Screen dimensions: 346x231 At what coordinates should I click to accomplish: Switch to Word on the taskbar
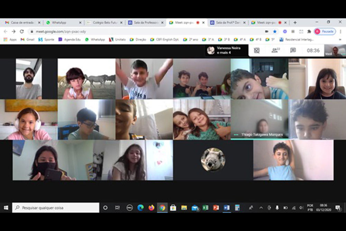coord(227,207)
